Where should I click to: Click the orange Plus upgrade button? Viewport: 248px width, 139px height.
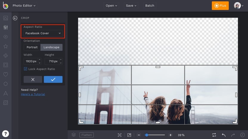(x=220, y=6)
